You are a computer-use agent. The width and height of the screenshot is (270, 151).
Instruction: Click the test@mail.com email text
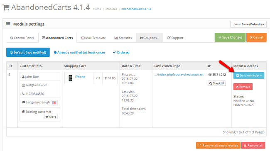point(36,85)
